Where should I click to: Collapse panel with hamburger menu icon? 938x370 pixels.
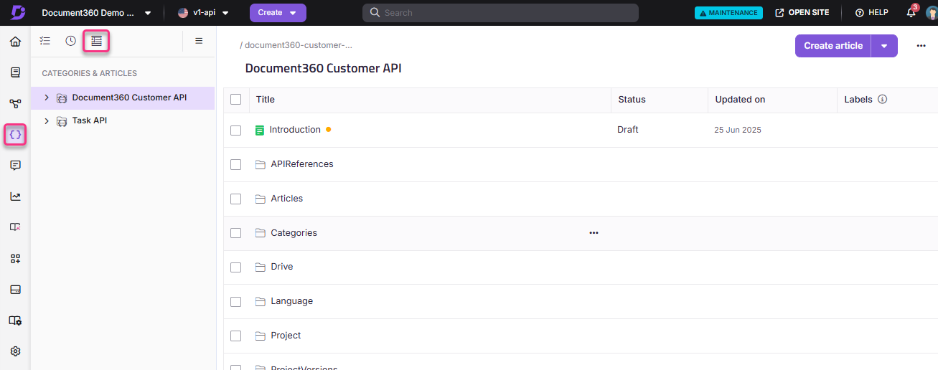[x=199, y=41]
